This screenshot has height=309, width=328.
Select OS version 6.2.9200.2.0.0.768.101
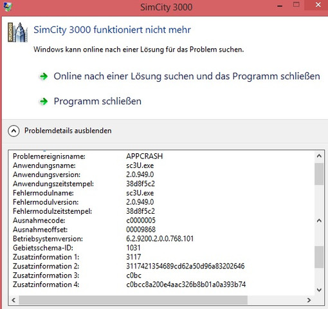pos(160,239)
